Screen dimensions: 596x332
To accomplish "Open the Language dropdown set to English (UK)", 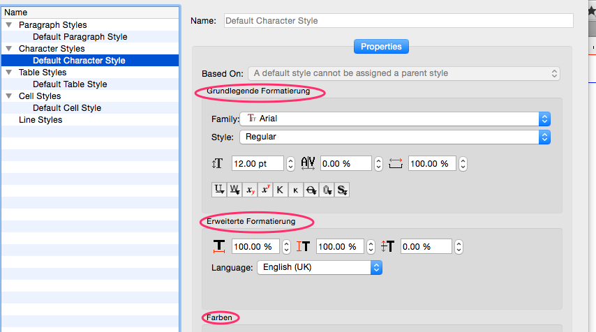I will 320,267.
